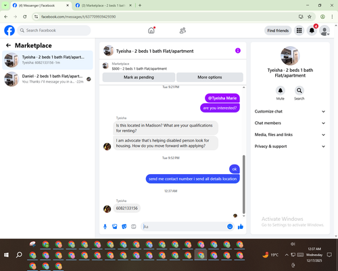This screenshot has height=271, width=338.
Task: Click the 'are you interested?' message bubble
Action: coord(220,108)
